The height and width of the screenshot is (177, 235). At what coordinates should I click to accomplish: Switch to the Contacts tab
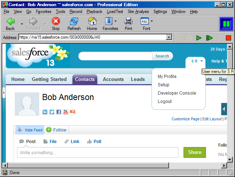85,79
